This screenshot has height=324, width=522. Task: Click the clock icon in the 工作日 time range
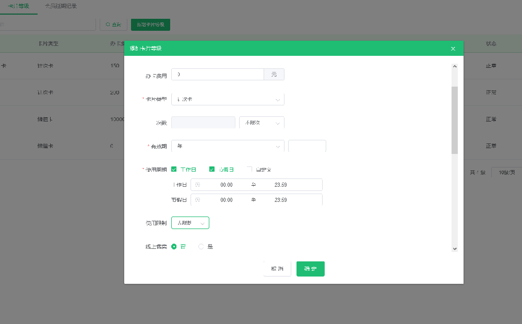197,185
